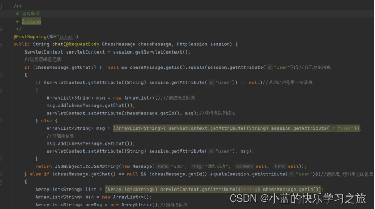Click the chessMessage parameter name in method signature
The width and height of the screenshot is (375, 209).
tap(154, 44)
